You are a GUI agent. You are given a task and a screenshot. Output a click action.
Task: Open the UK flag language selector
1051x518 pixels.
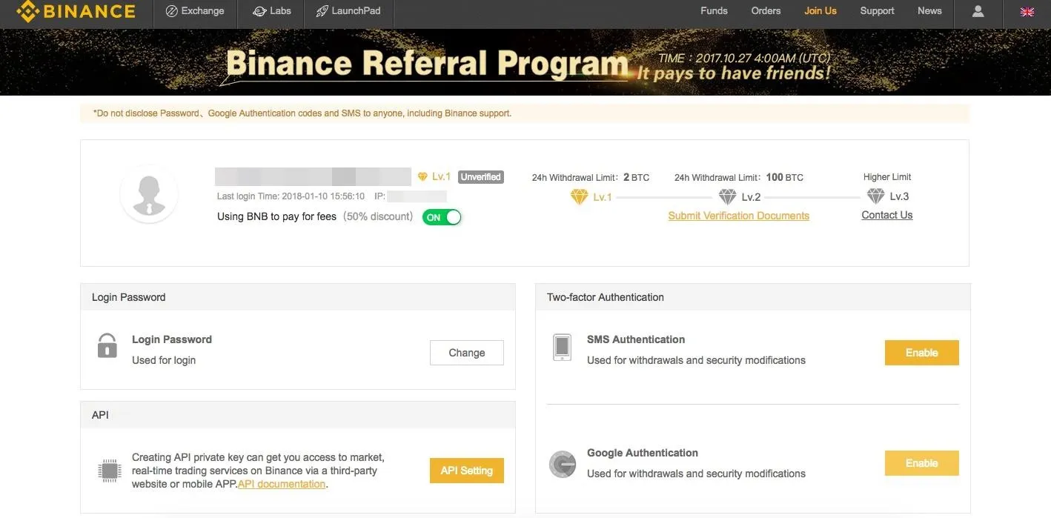(x=1027, y=12)
